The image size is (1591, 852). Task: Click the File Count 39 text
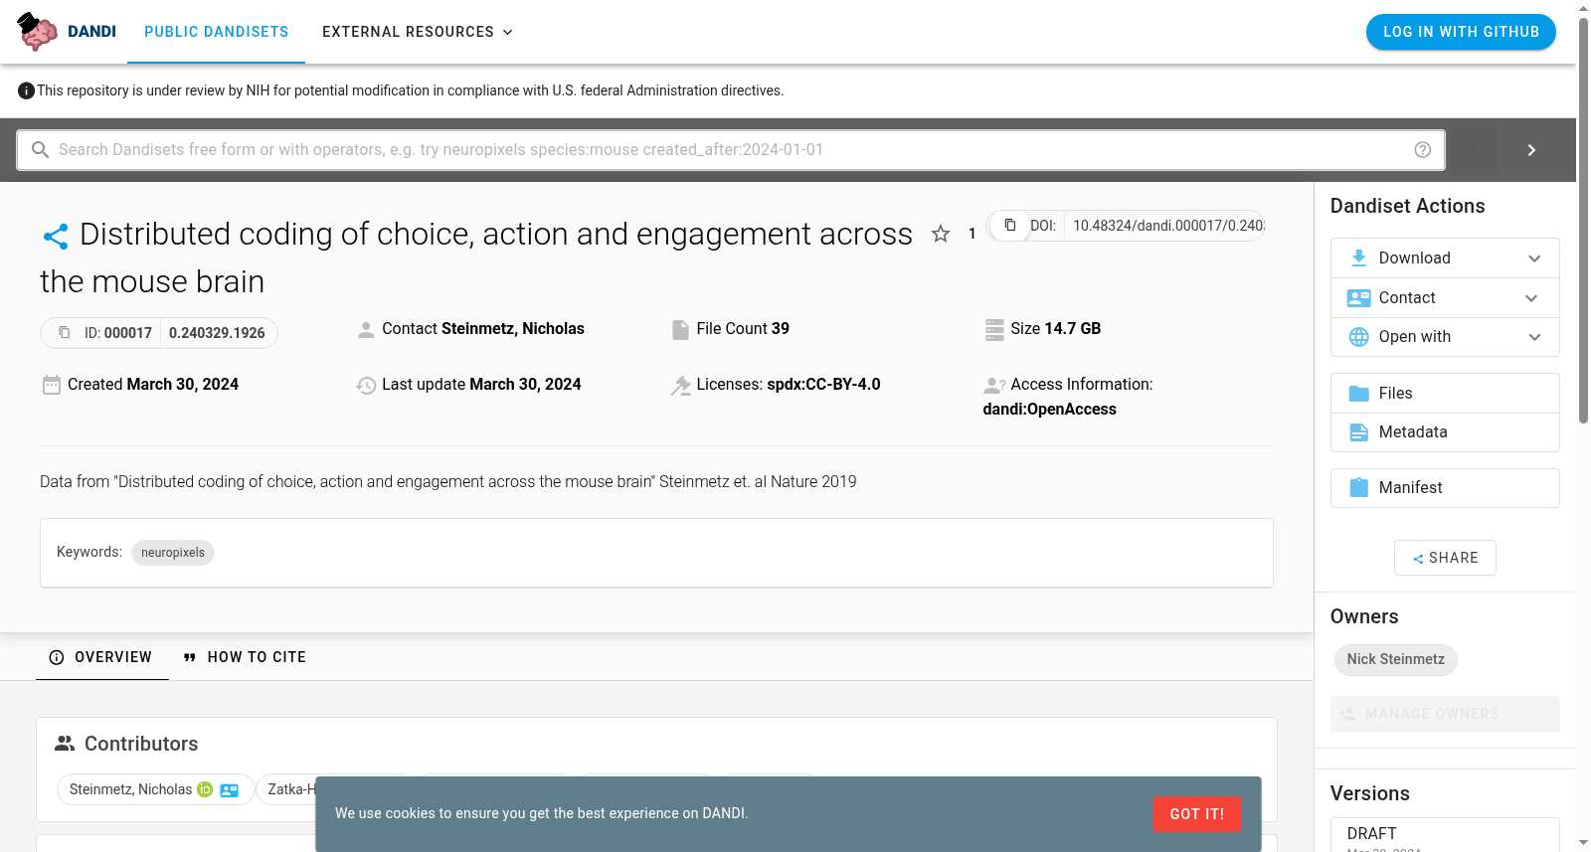click(743, 329)
